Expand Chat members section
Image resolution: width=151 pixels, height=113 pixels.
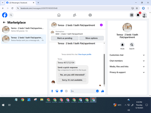pos(127,61)
